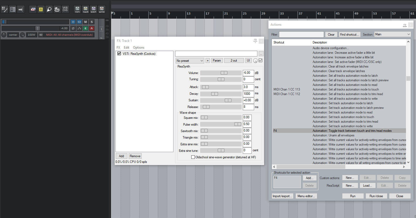416x218 pixels.
Task: Click the Attack value field 3.0
Action: (x=248, y=87)
